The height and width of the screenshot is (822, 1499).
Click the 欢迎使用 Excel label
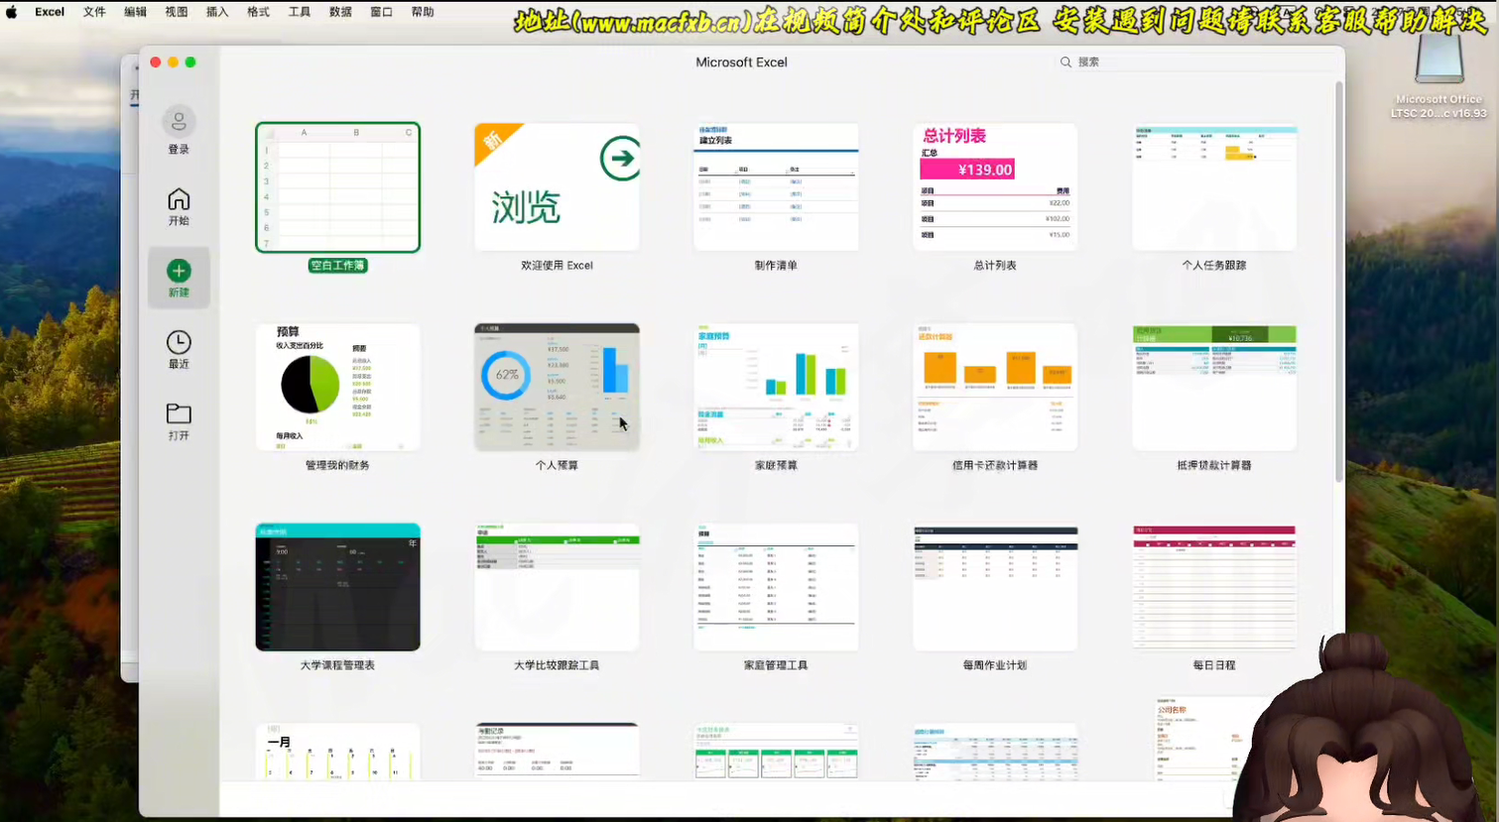point(557,266)
